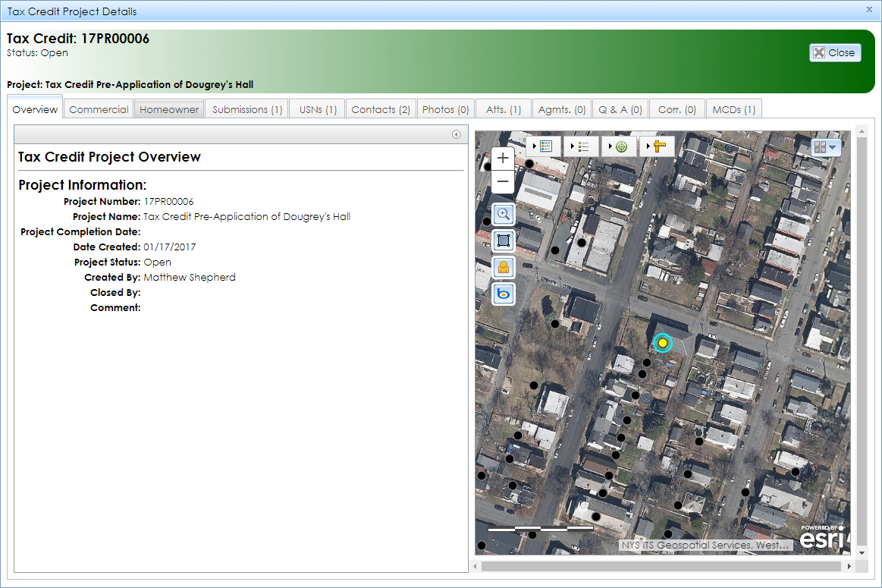The width and height of the screenshot is (882, 588).
Task: Select the Homeowner tab
Action: (168, 108)
